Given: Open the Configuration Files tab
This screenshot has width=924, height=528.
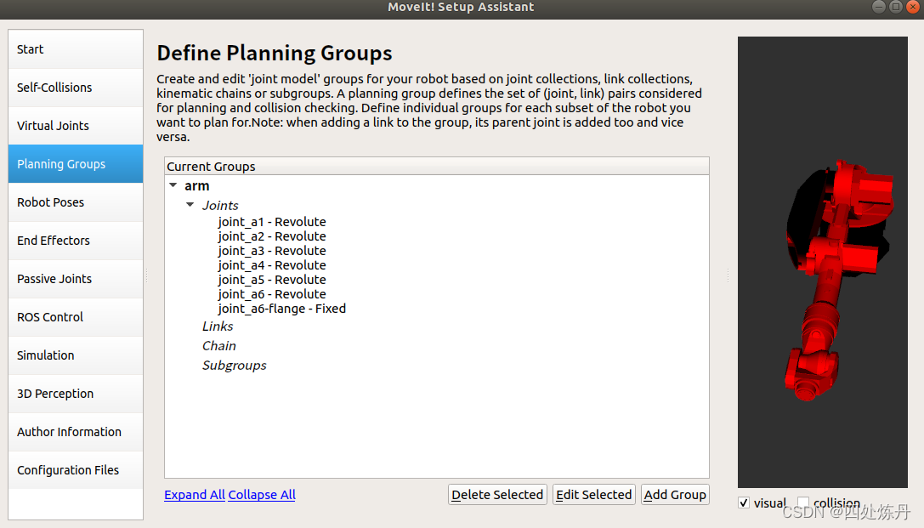Looking at the screenshot, I should click(76, 470).
